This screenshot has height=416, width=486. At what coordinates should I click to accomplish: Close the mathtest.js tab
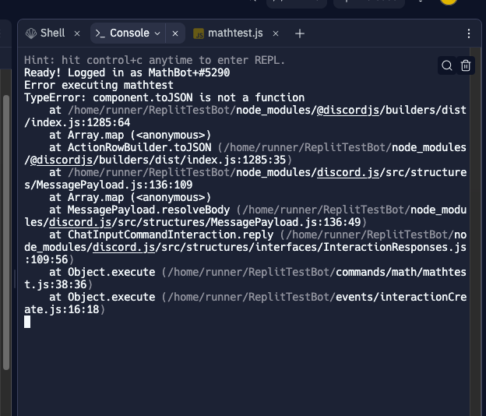(276, 33)
